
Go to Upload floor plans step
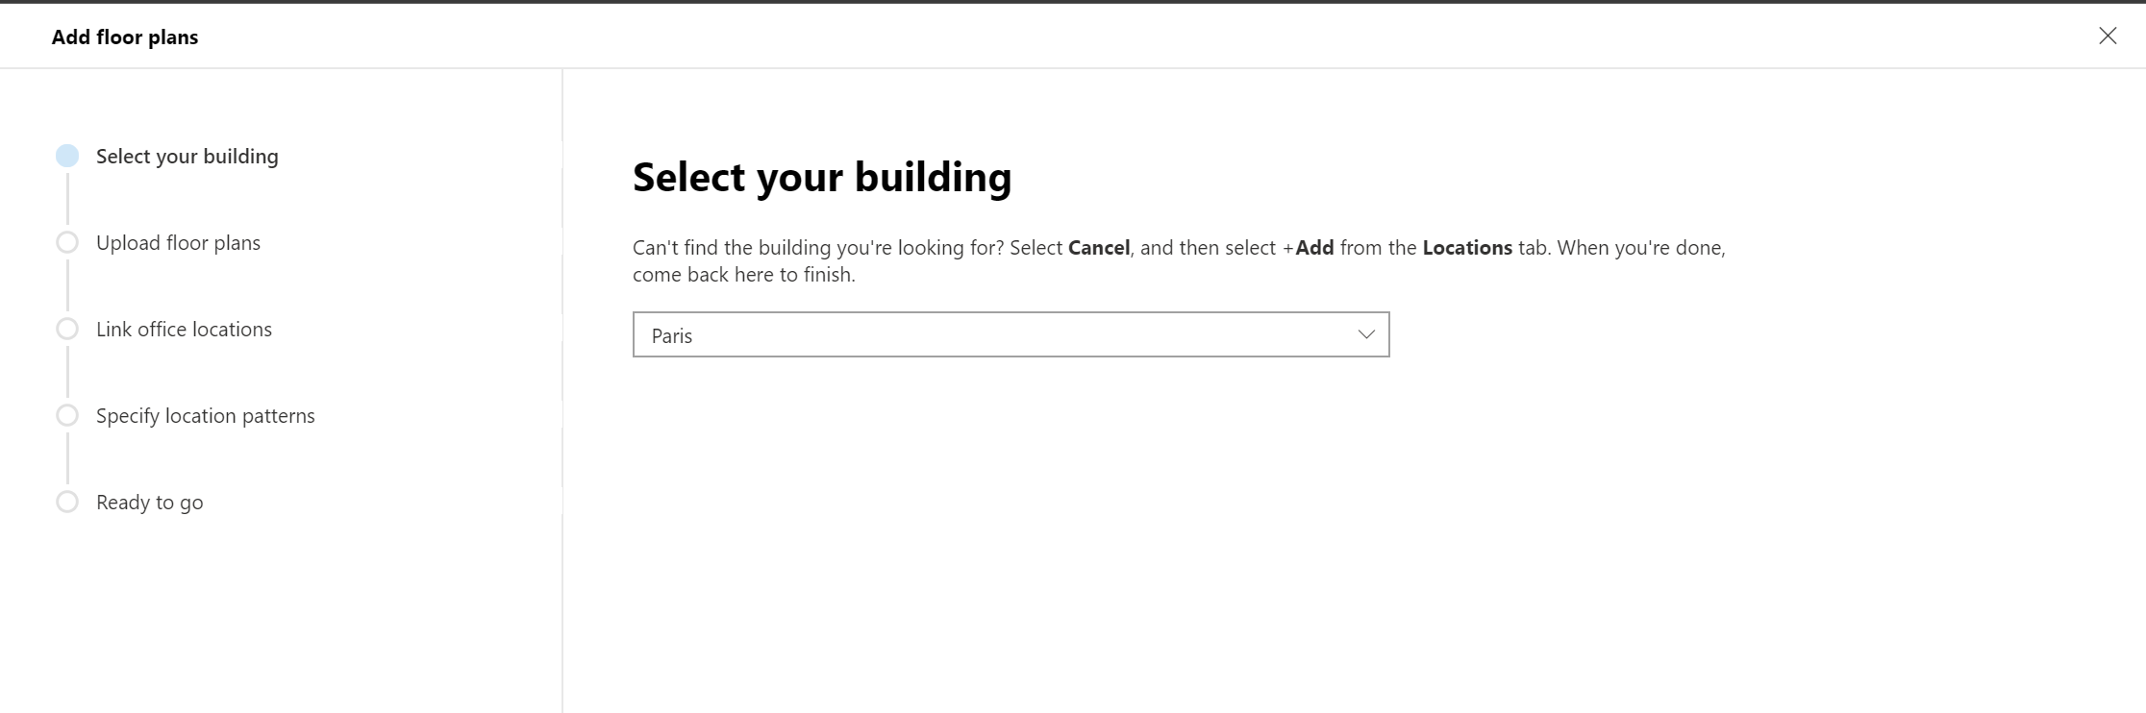[x=178, y=243]
